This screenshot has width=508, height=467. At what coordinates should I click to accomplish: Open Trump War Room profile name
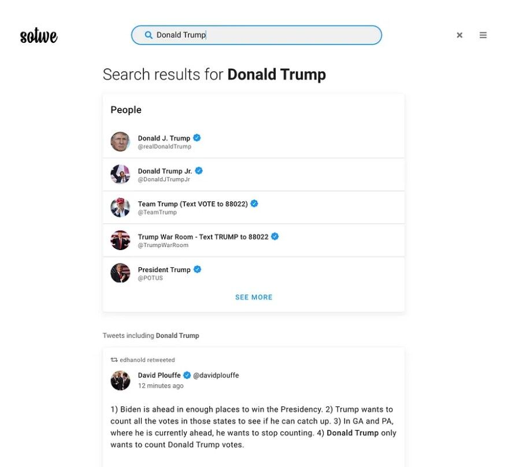click(x=203, y=237)
